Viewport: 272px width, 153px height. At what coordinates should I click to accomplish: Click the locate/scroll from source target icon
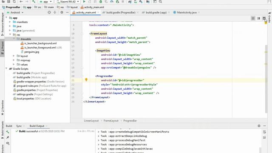[49, 12]
